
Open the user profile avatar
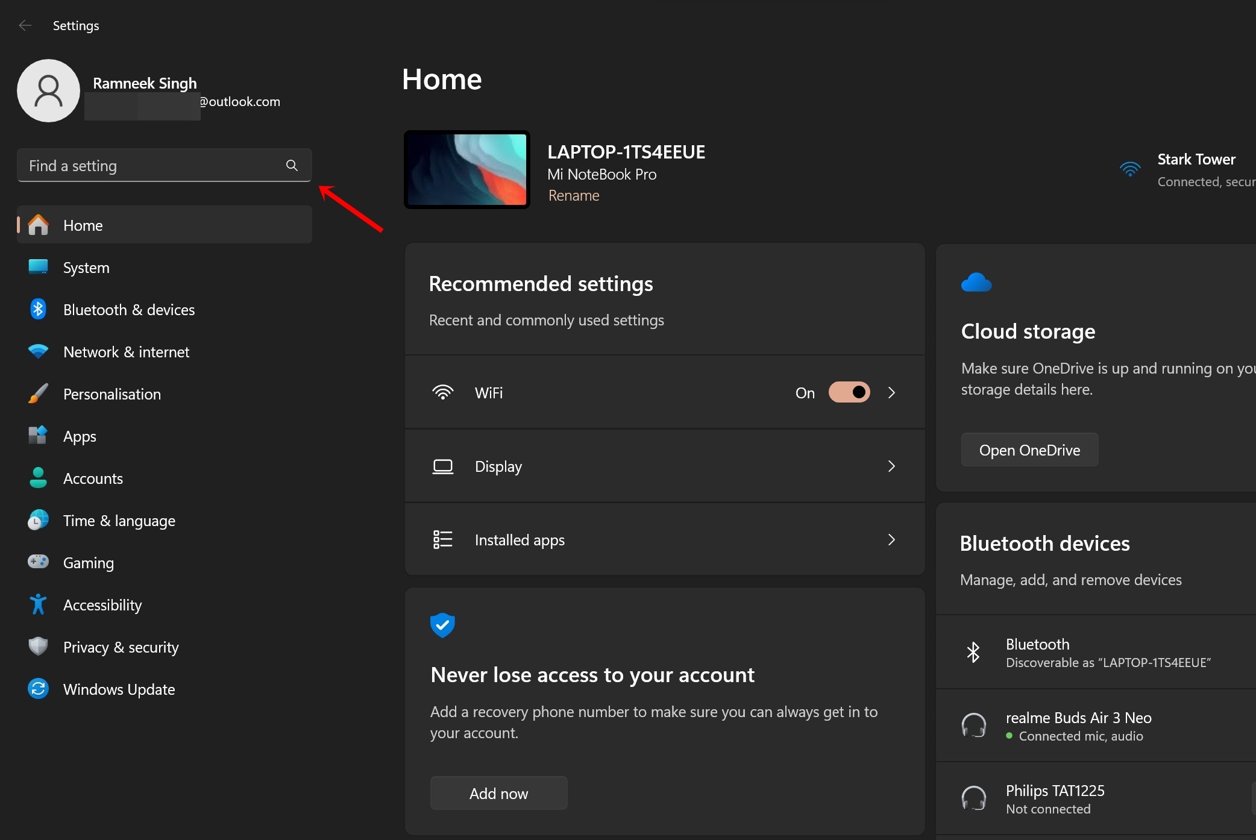coord(48,90)
